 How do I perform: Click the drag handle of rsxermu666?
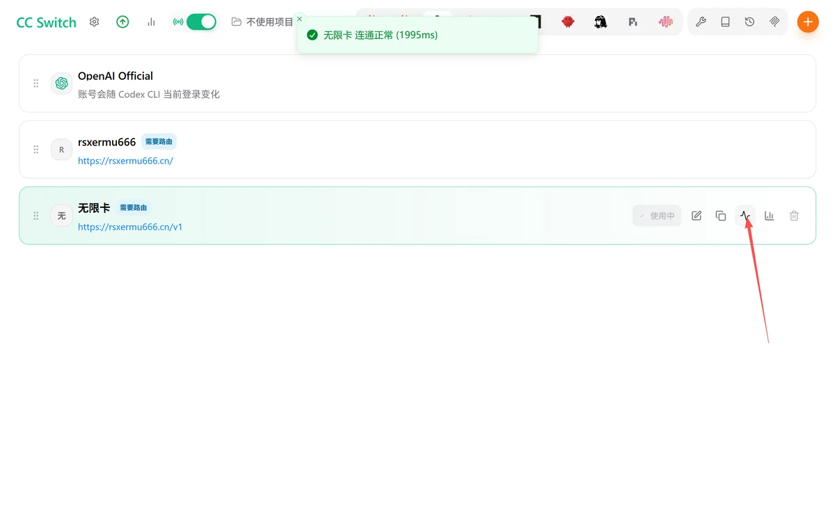point(36,150)
